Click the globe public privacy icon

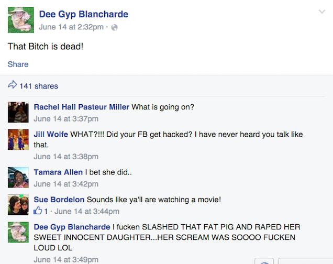click(115, 27)
